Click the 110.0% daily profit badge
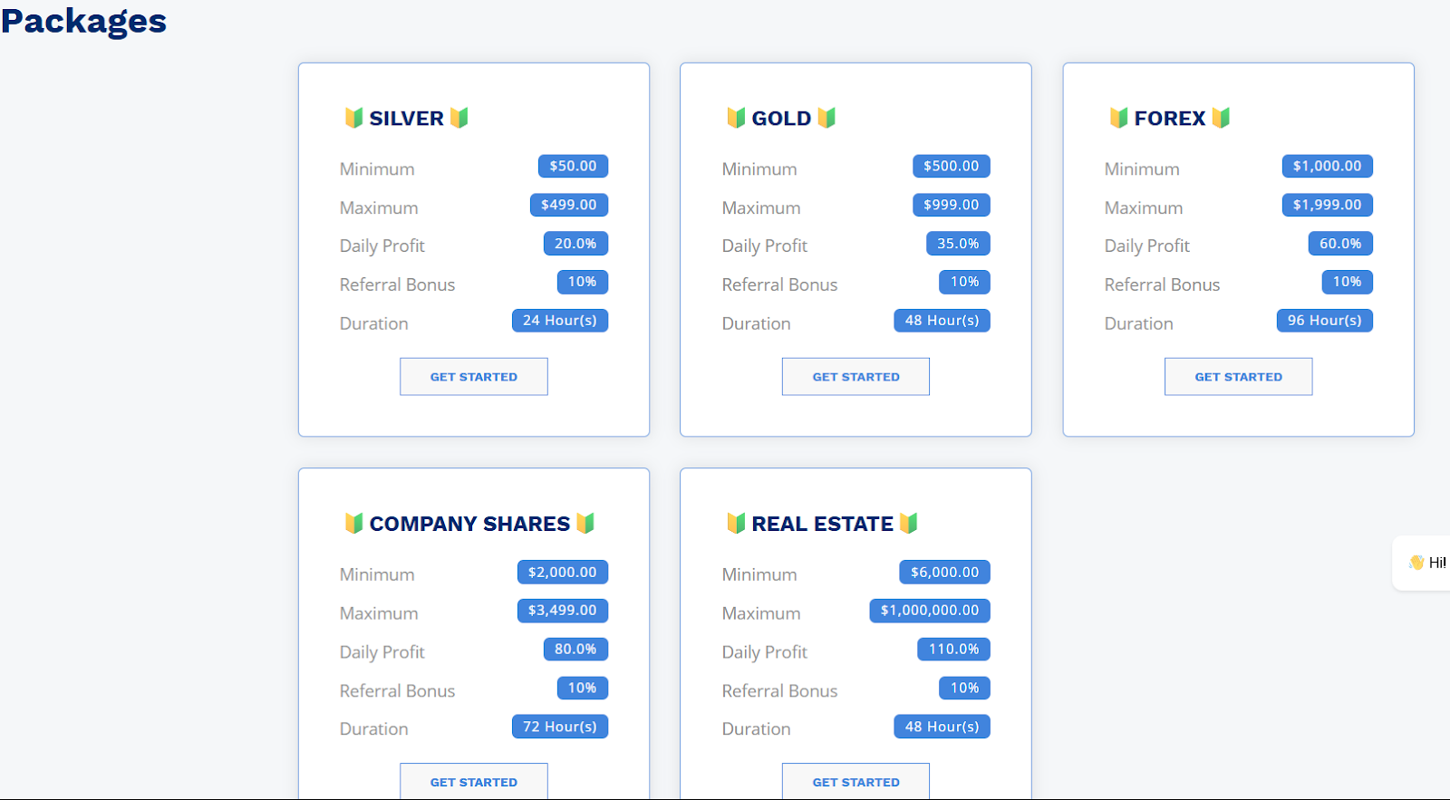Screen dimensions: 1450x800 954,650
